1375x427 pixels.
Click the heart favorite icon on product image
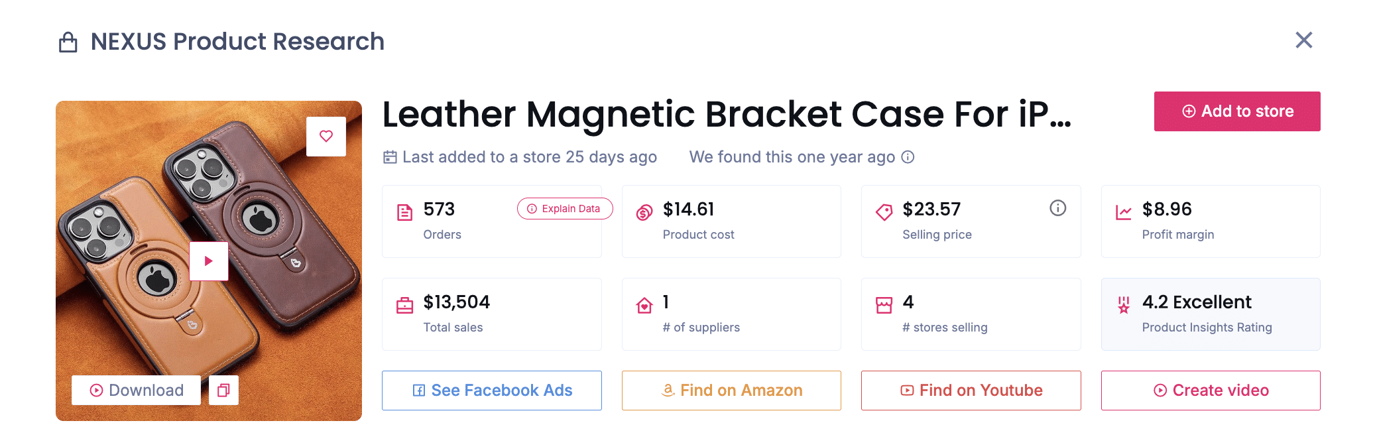click(x=326, y=137)
